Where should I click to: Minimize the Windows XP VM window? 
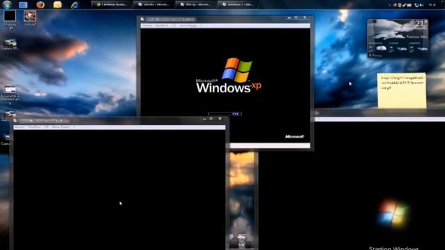click(x=289, y=17)
